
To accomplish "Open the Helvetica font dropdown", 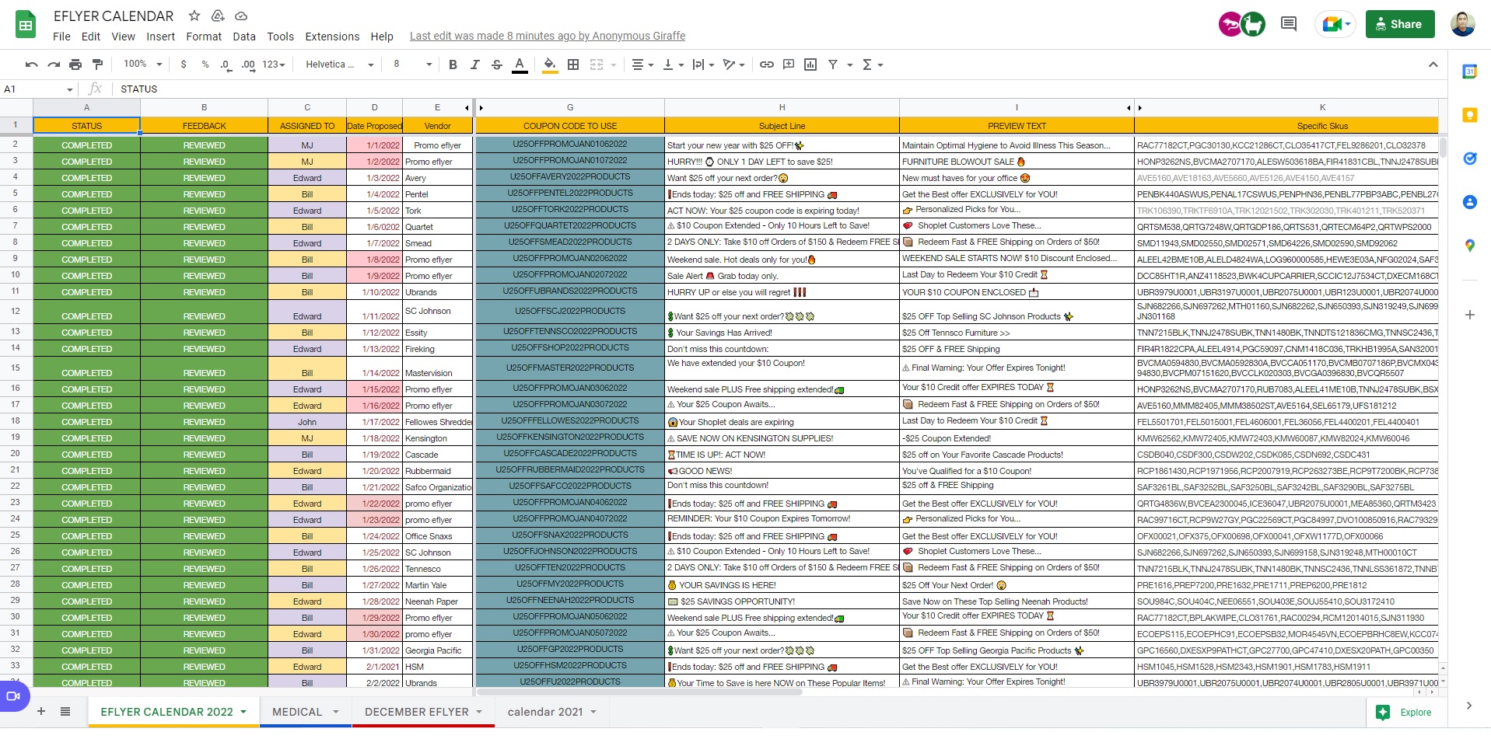I will point(339,64).
